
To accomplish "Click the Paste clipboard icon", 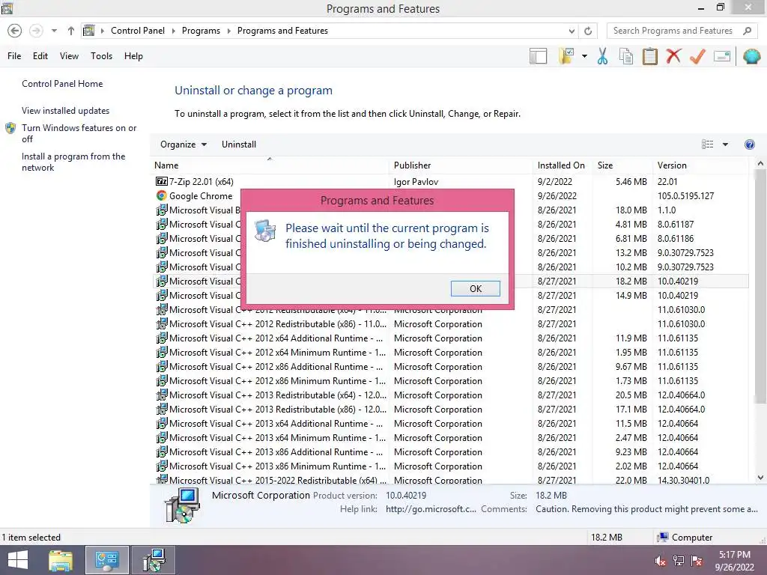I will click(649, 56).
